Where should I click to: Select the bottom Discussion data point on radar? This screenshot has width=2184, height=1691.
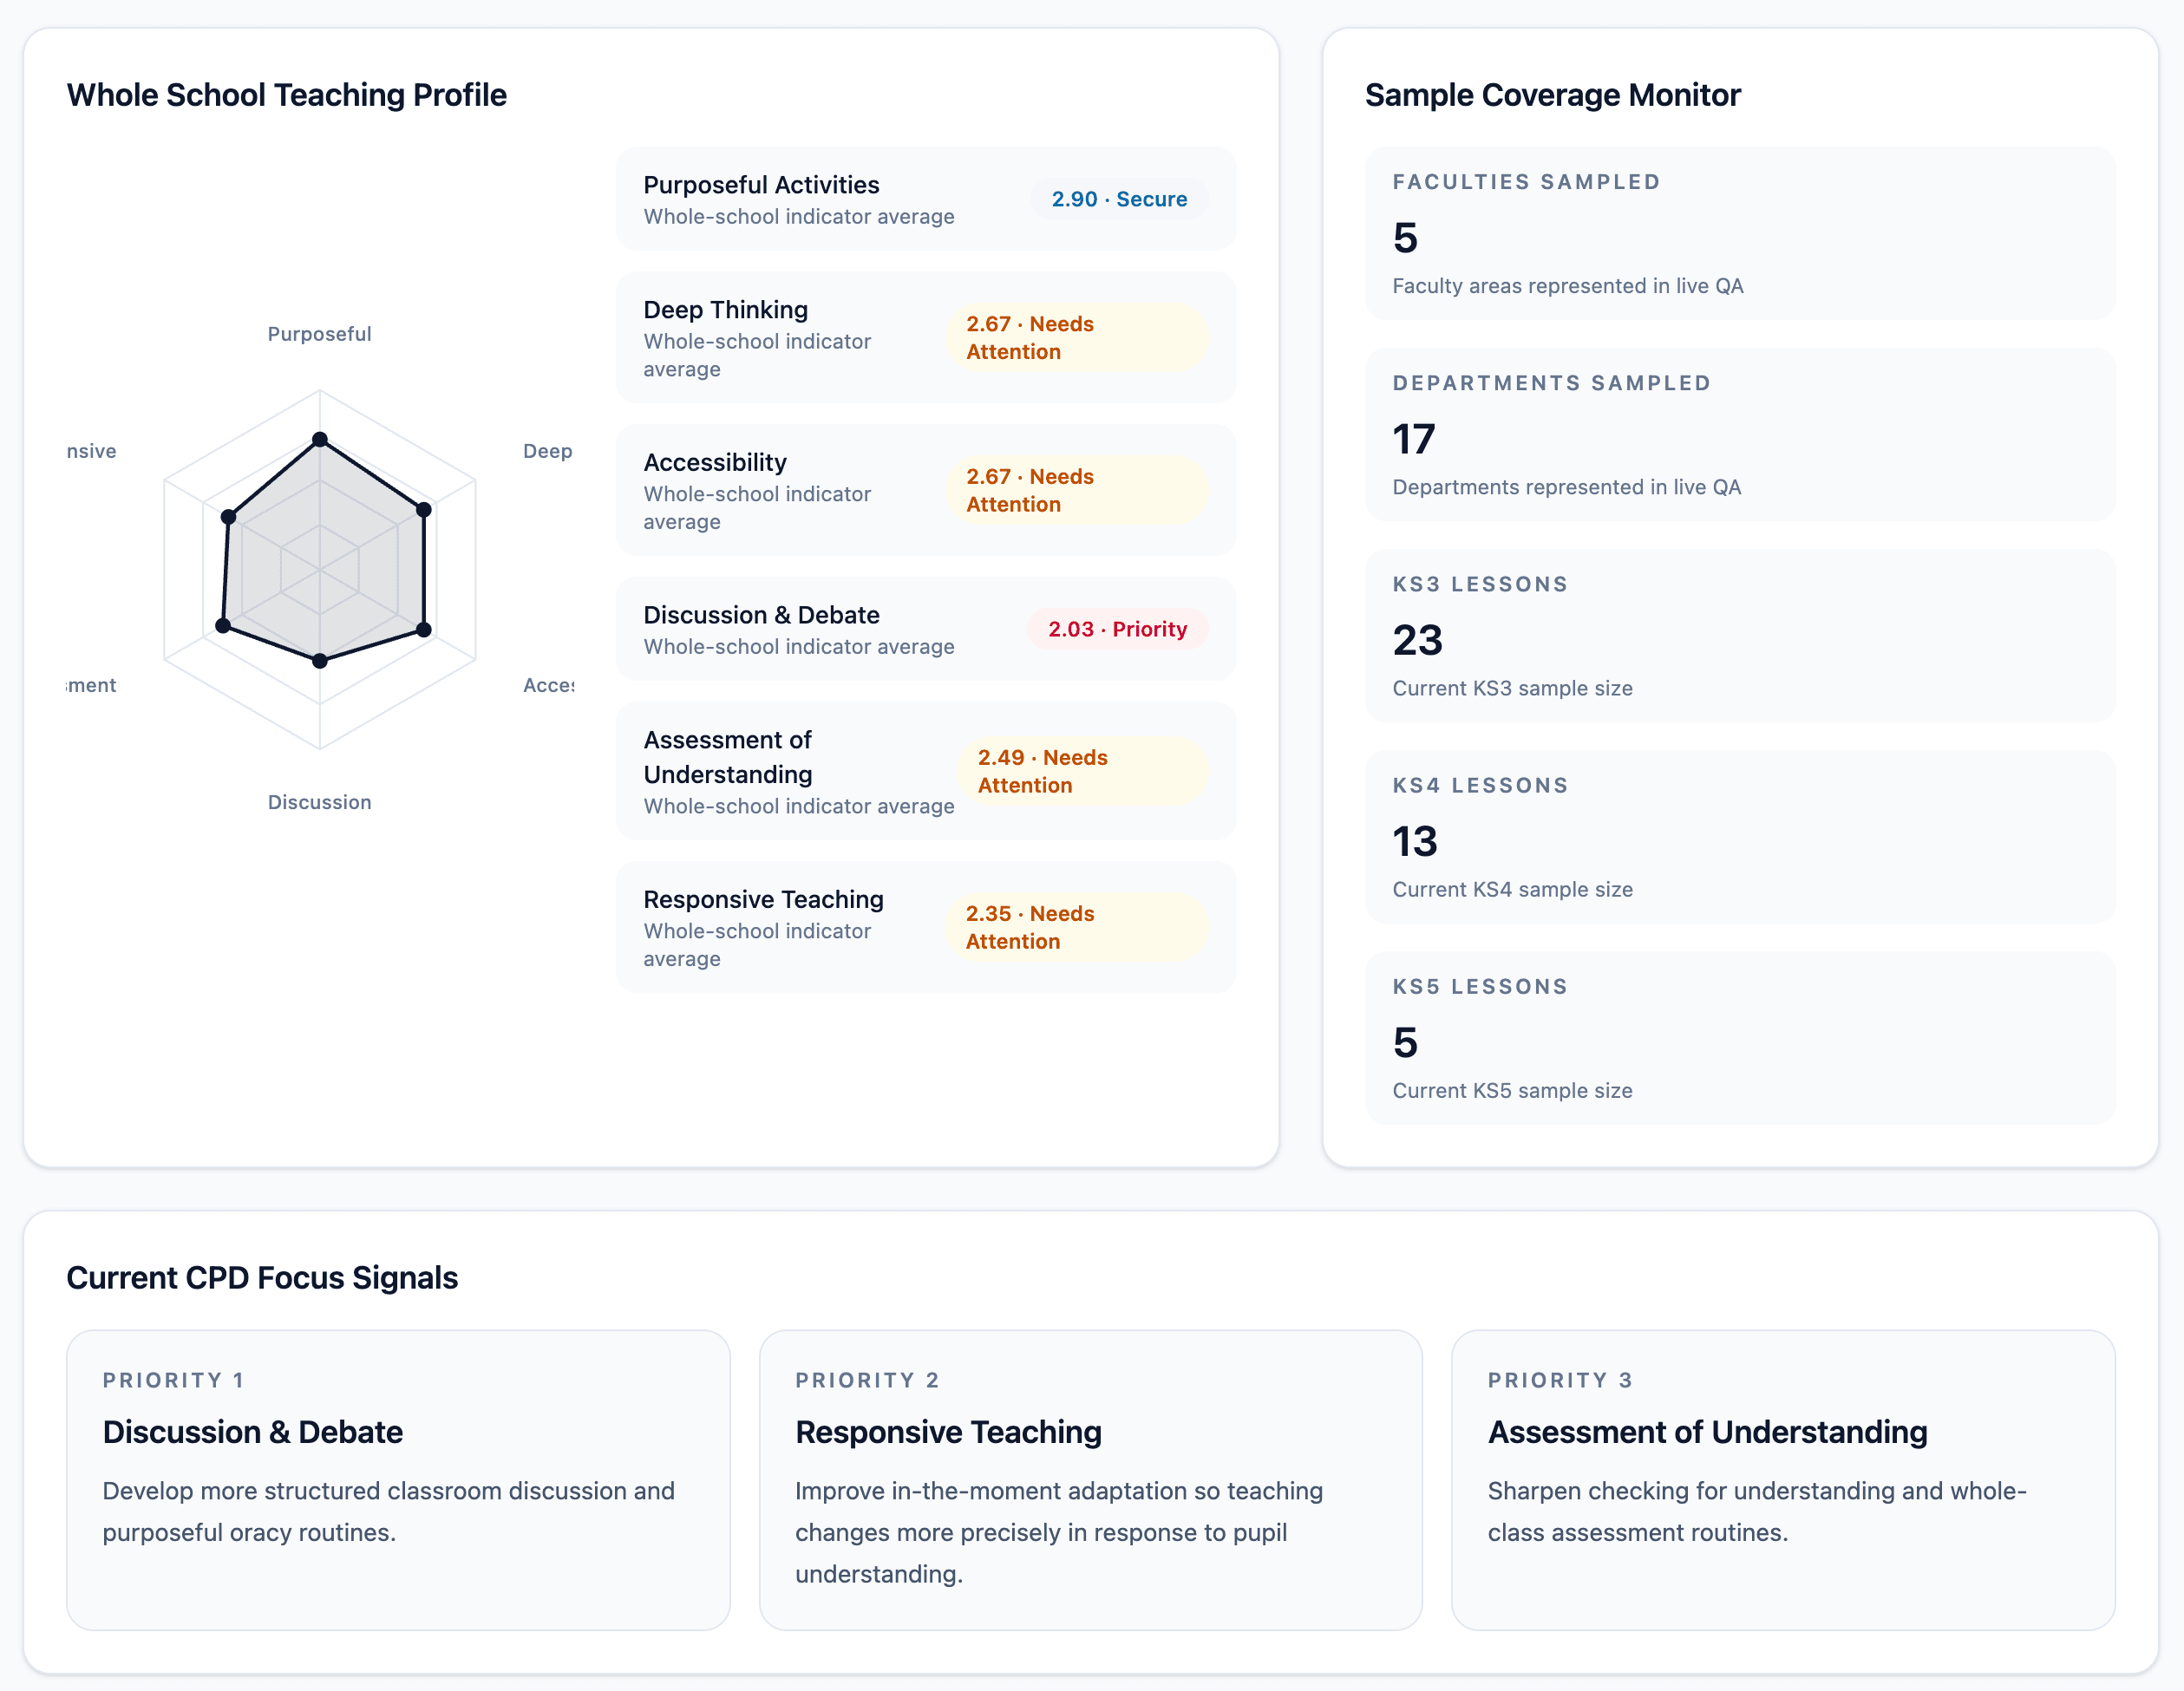pos(320,660)
